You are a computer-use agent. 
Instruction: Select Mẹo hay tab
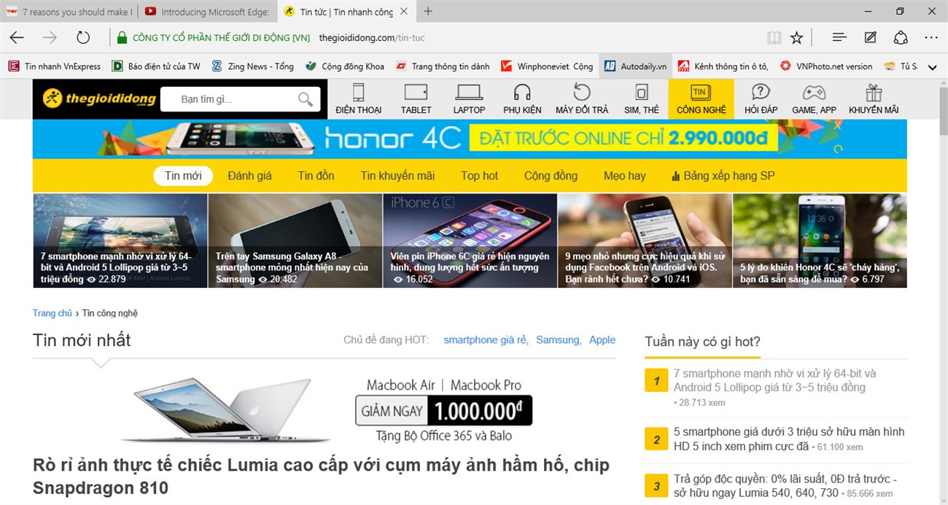click(x=624, y=176)
